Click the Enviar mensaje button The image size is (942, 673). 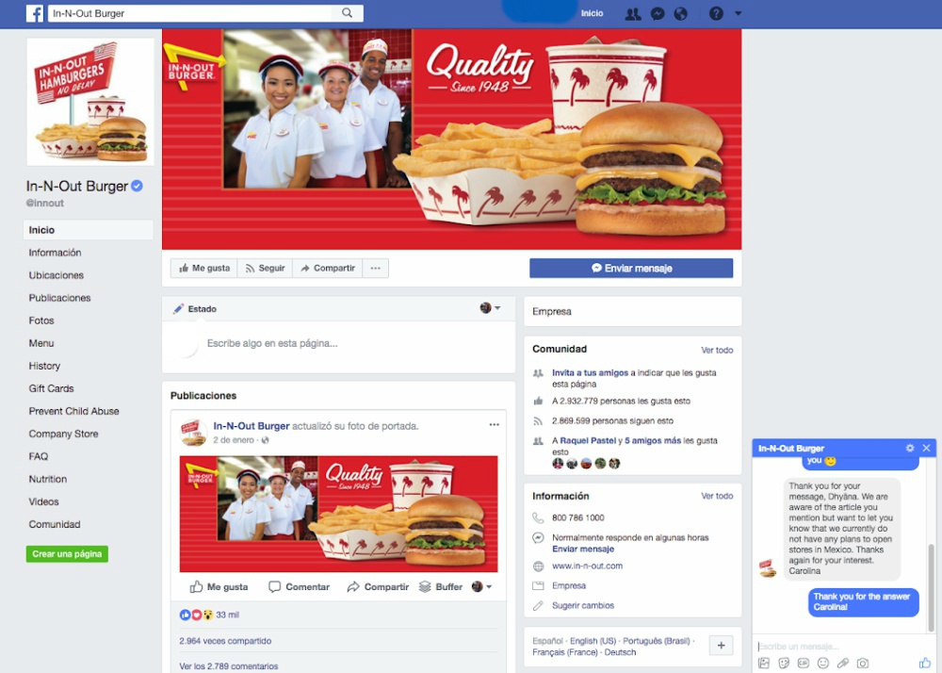click(x=631, y=268)
